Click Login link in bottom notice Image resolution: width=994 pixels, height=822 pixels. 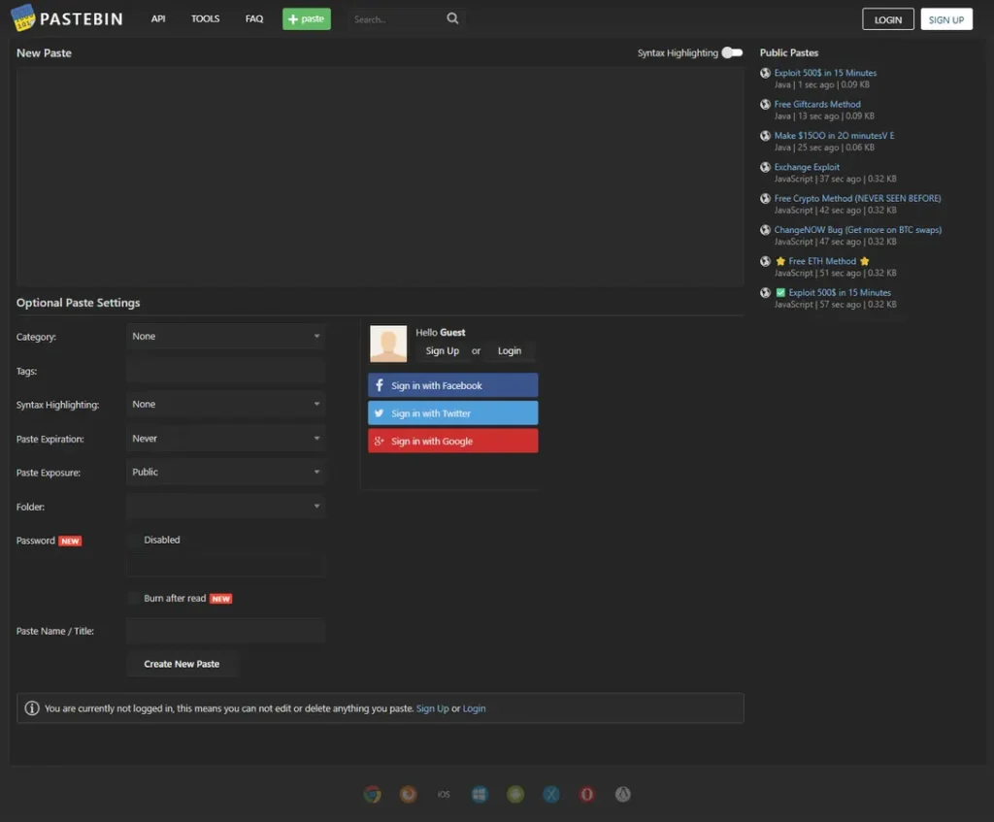click(474, 708)
